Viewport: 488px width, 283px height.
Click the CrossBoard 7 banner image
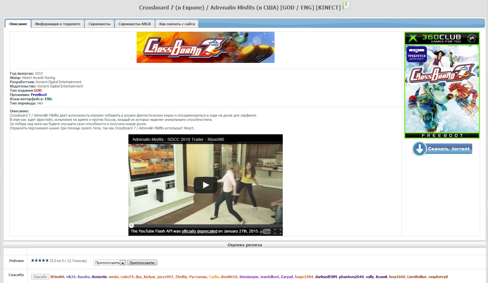point(206,47)
